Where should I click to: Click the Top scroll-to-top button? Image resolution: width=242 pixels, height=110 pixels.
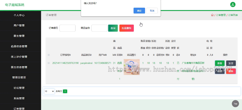coord(235,104)
